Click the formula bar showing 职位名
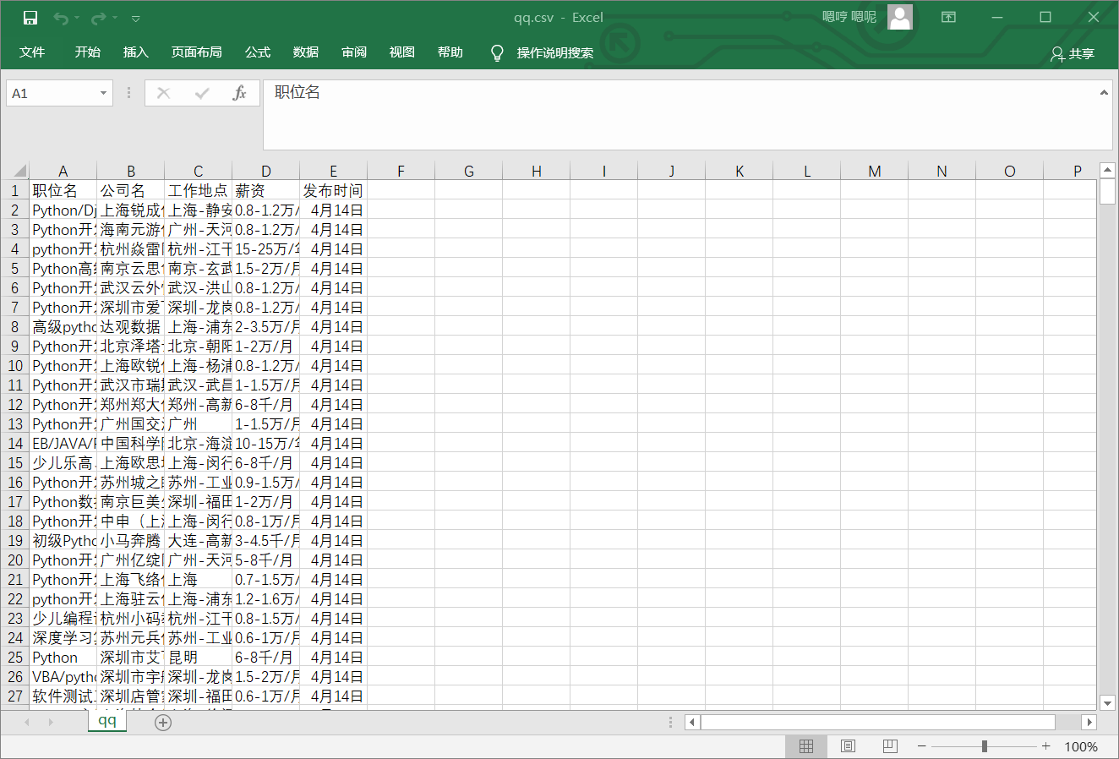 click(x=680, y=115)
